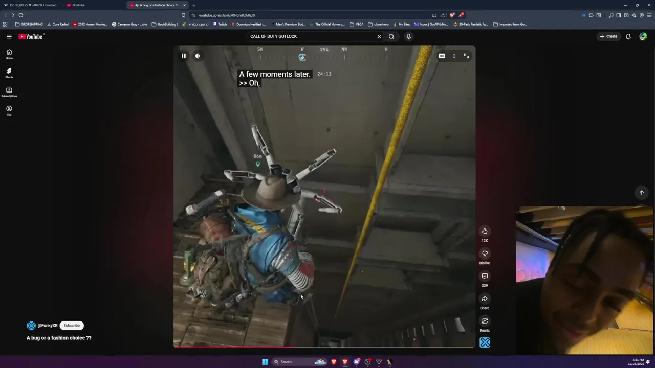This screenshot has width=655, height=368.
Task: Click the address bar URL youtube.com/shorts
Action: [x=227, y=15]
